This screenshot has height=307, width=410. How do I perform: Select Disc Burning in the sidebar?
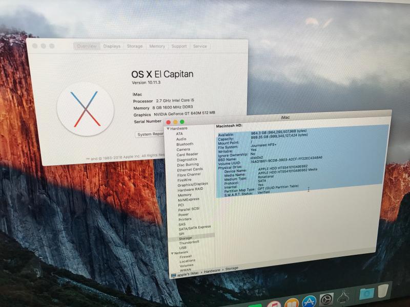[x=188, y=165]
